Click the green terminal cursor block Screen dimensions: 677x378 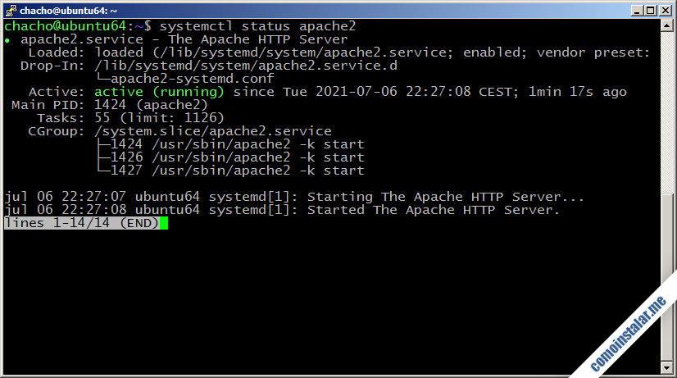click(x=164, y=223)
